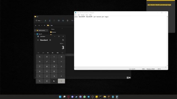Click the M+ memory add button

[x=48, y=53]
